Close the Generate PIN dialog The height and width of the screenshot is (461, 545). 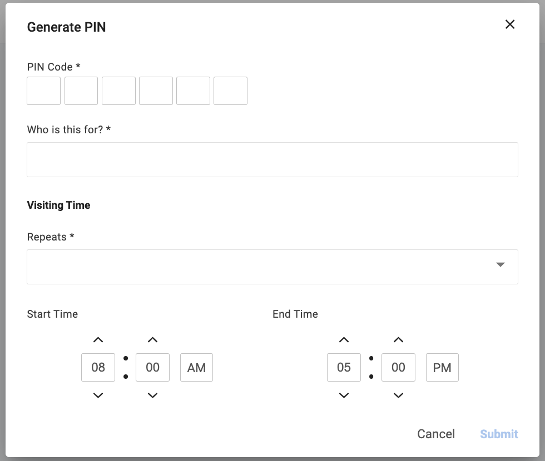[509, 24]
